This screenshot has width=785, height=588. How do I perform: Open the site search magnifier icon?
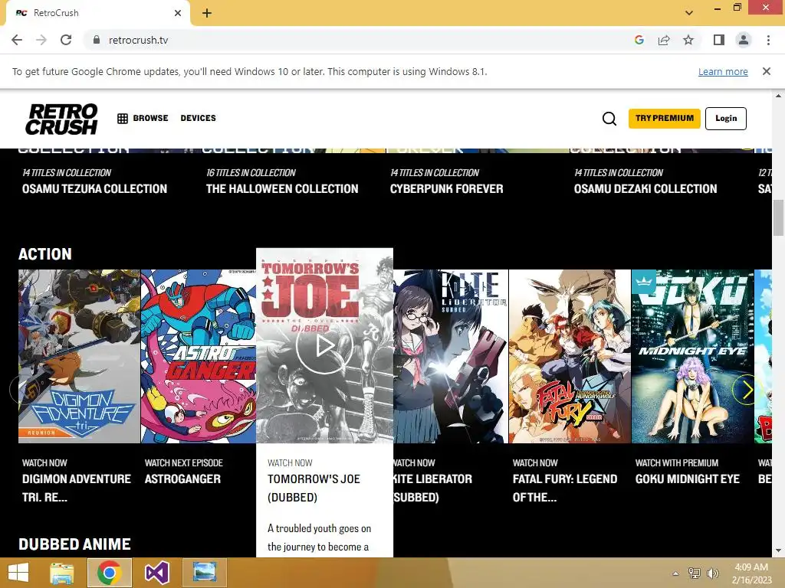609,119
